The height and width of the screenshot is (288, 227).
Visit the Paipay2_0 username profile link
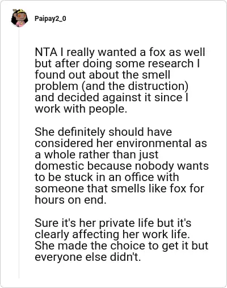[x=51, y=19]
